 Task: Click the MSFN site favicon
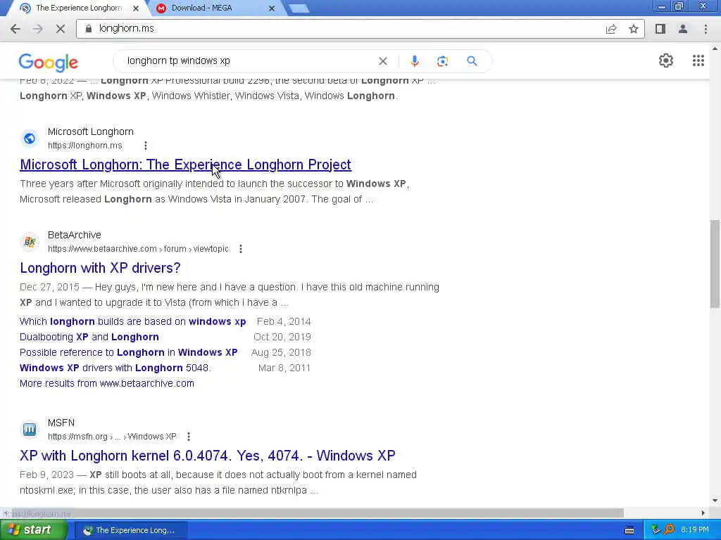pos(30,430)
